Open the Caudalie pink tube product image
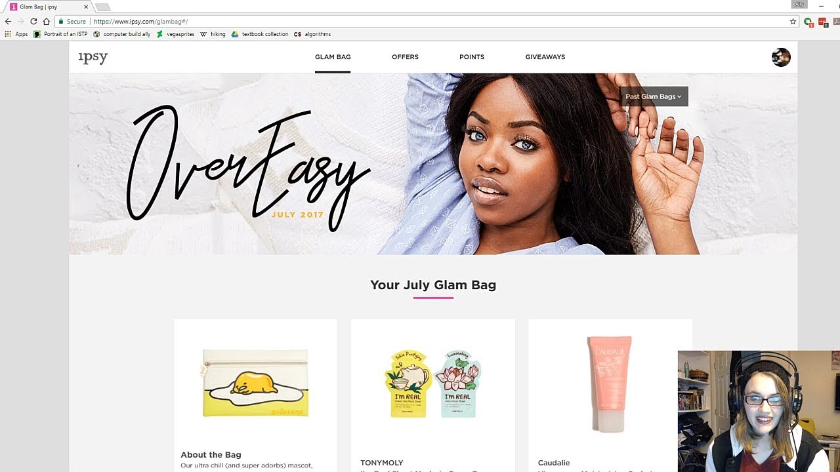Viewport: 840px width, 472px height. (x=610, y=384)
